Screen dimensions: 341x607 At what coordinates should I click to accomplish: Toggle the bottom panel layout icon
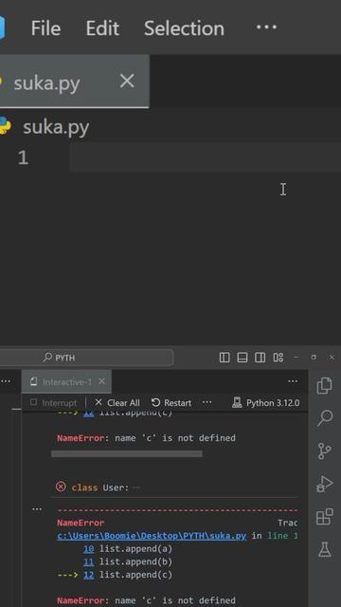pyautogui.click(x=242, y=358)
